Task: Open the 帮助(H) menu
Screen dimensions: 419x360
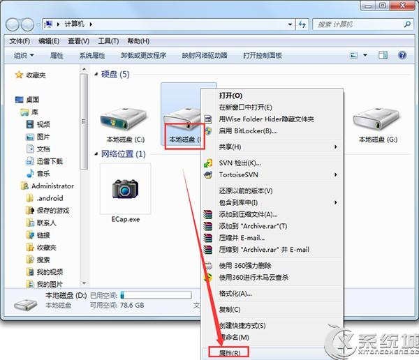Action: pos(138,41)
